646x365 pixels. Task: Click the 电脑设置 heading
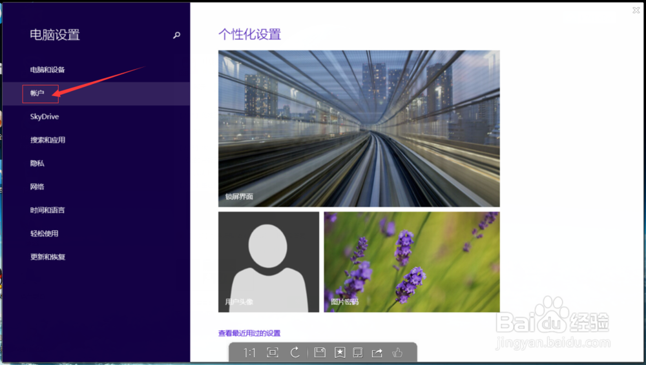55,35
